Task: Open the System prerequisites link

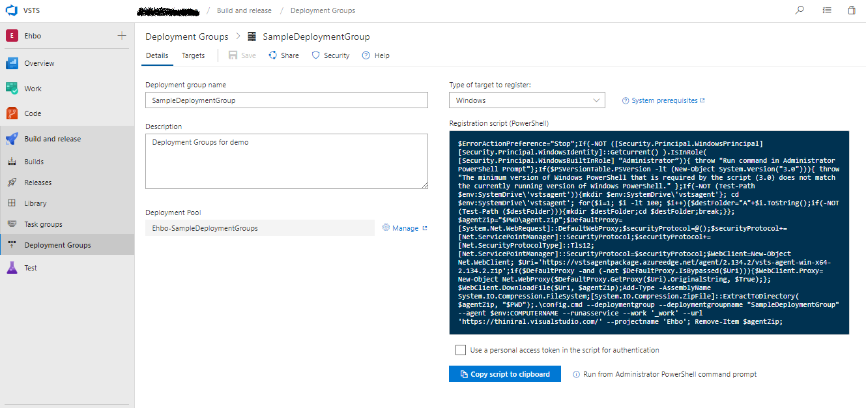Action: 663,100
